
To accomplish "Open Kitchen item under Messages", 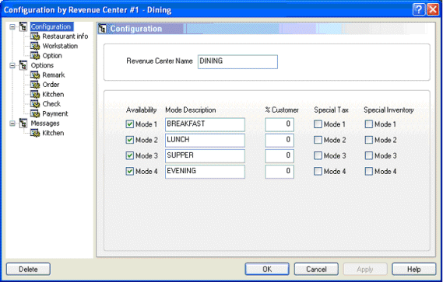I will click(x=53, y=133).
